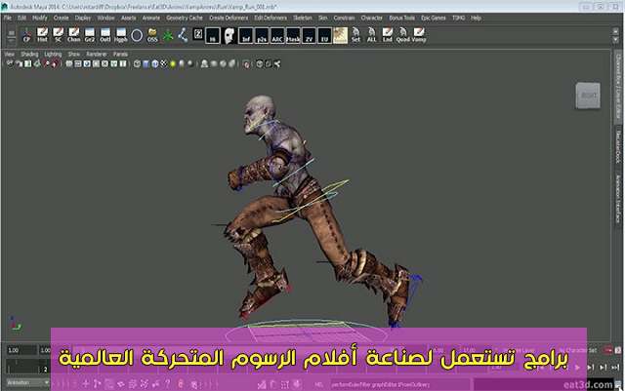
Task: Click the white mask face shelf icon
Action: coord(229,35)
